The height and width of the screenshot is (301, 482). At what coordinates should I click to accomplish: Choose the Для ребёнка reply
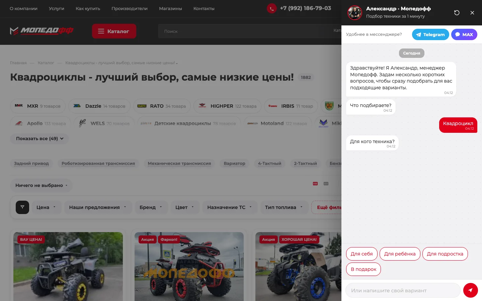[x=400, y=254]
